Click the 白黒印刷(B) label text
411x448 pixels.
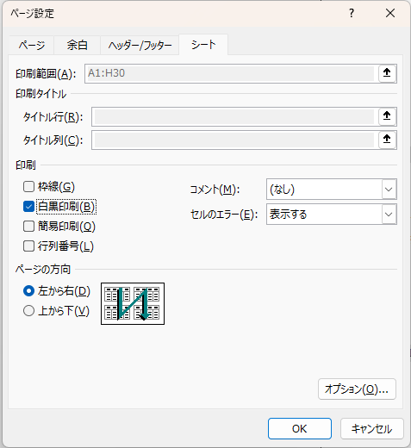coord(66,207)
